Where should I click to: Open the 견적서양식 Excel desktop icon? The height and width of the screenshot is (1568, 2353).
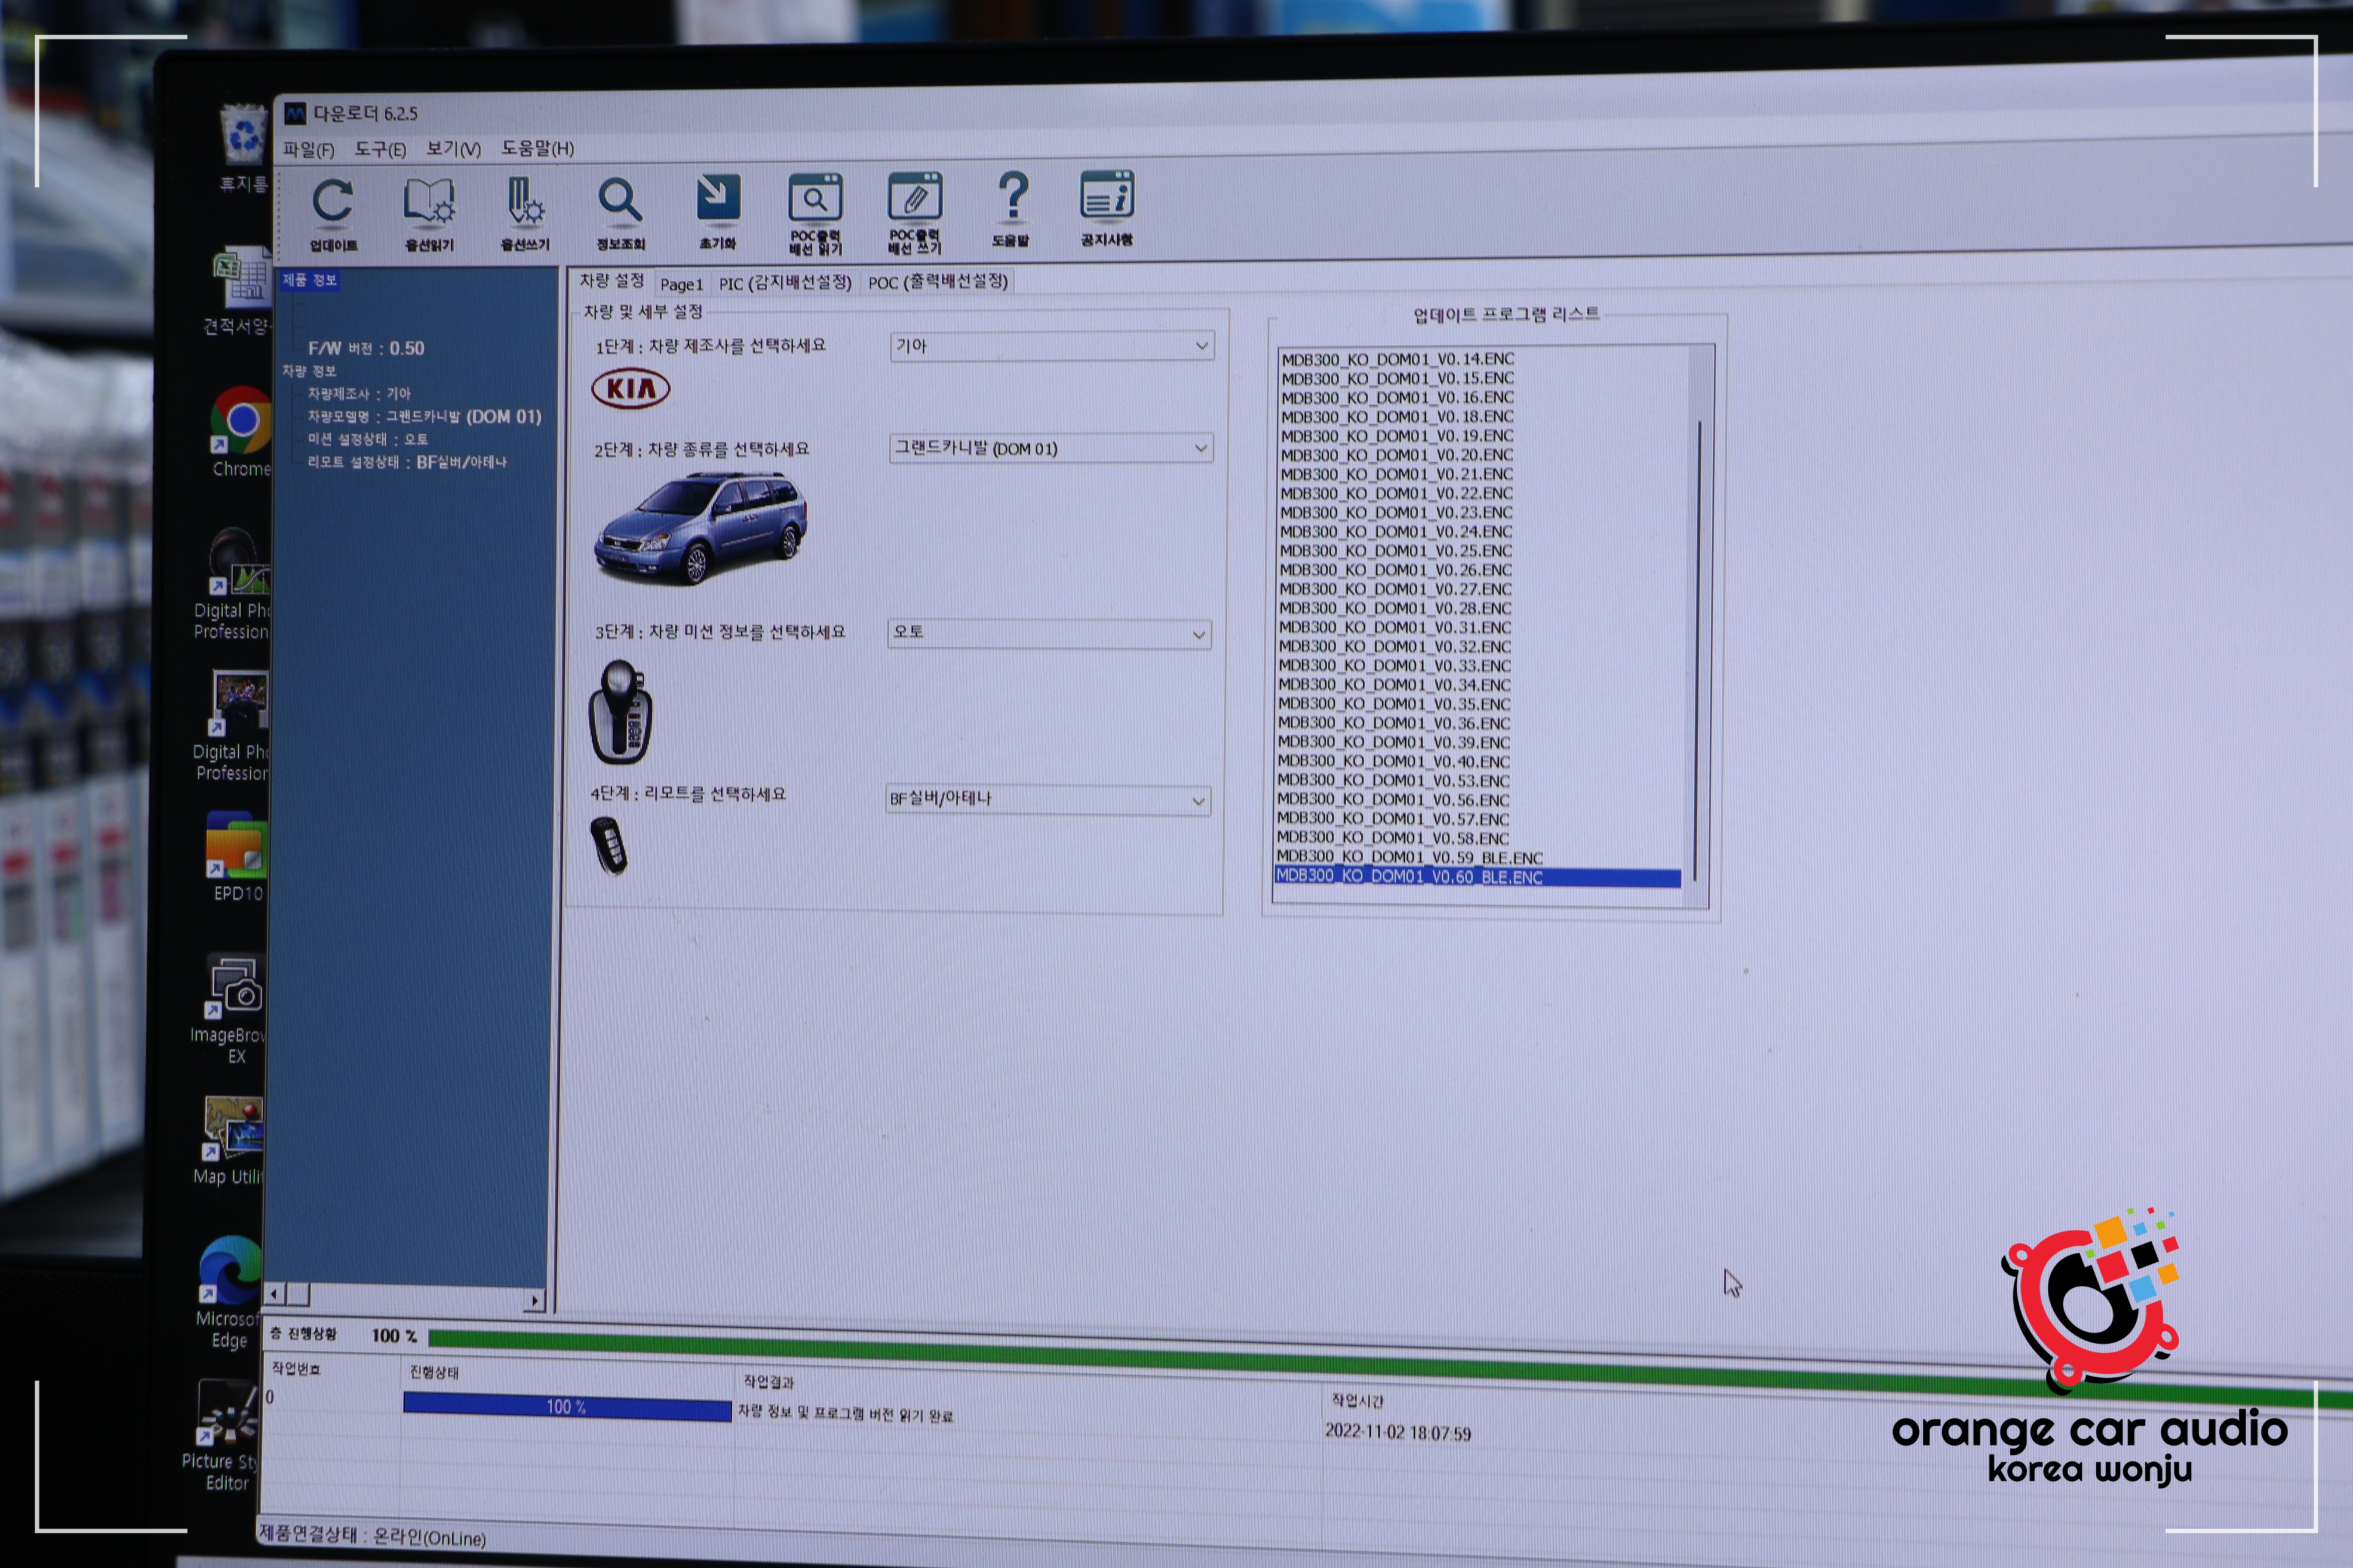click(x=240, y=291)
